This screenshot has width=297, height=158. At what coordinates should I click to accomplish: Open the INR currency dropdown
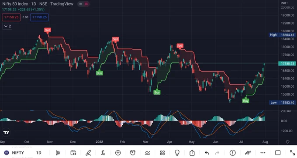click(284, 3)
